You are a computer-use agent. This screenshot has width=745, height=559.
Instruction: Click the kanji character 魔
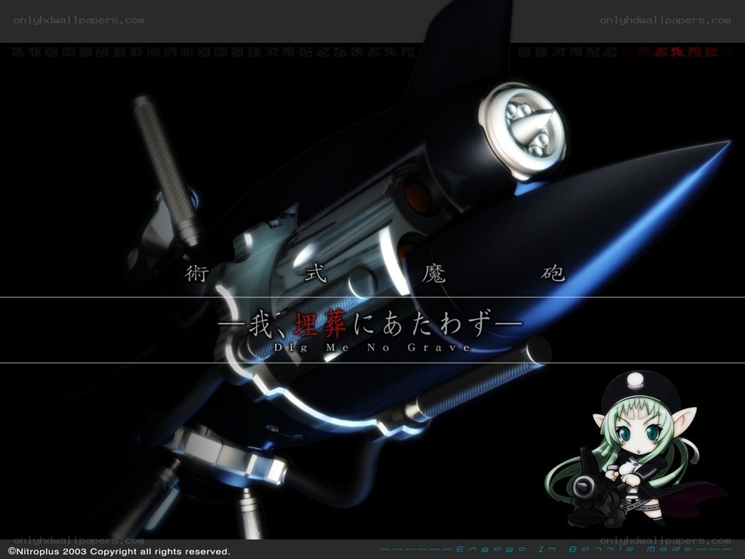[x=434, y=274]
